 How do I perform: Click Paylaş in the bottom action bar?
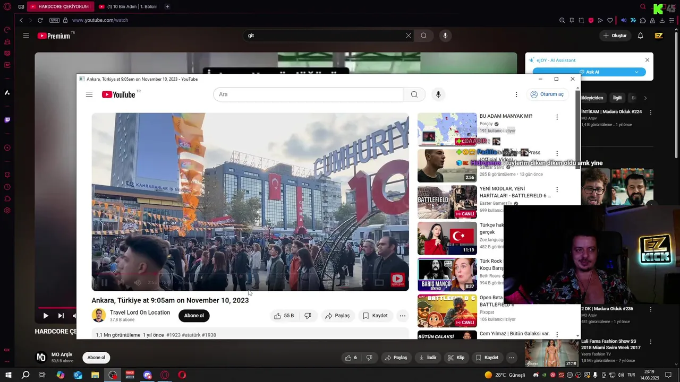(396, 358)
